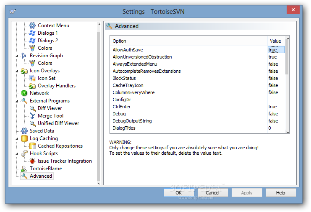Screen dimensions: 311x212
Task: Click the tree scrollbar down arrow
Action: pos(99,183)
